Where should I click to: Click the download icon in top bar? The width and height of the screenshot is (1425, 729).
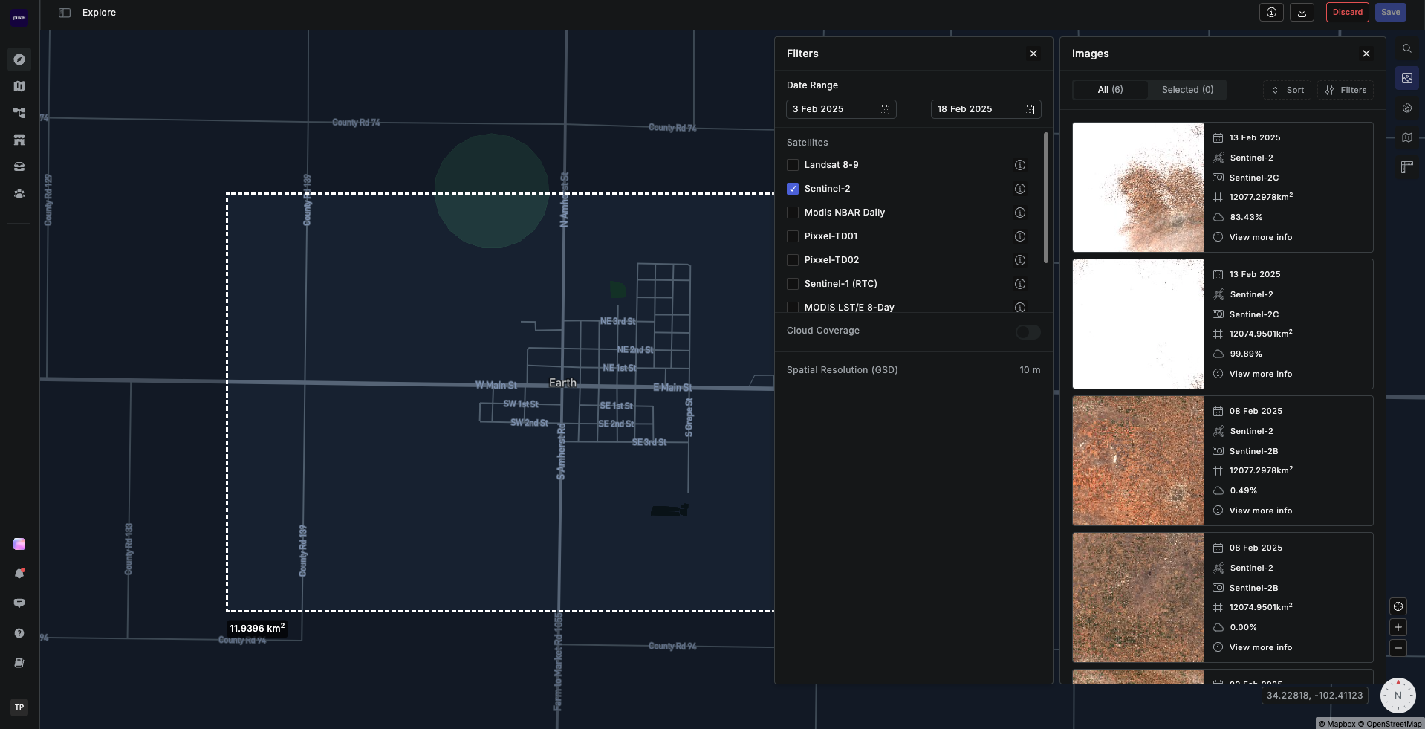click(x=1302, y=13)
